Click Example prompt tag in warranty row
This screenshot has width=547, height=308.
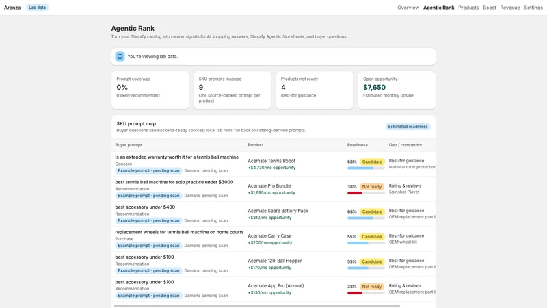pyautogui.click(x=148, y=170)
